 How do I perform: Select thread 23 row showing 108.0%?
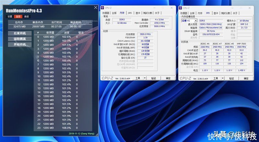coord(63,128)
